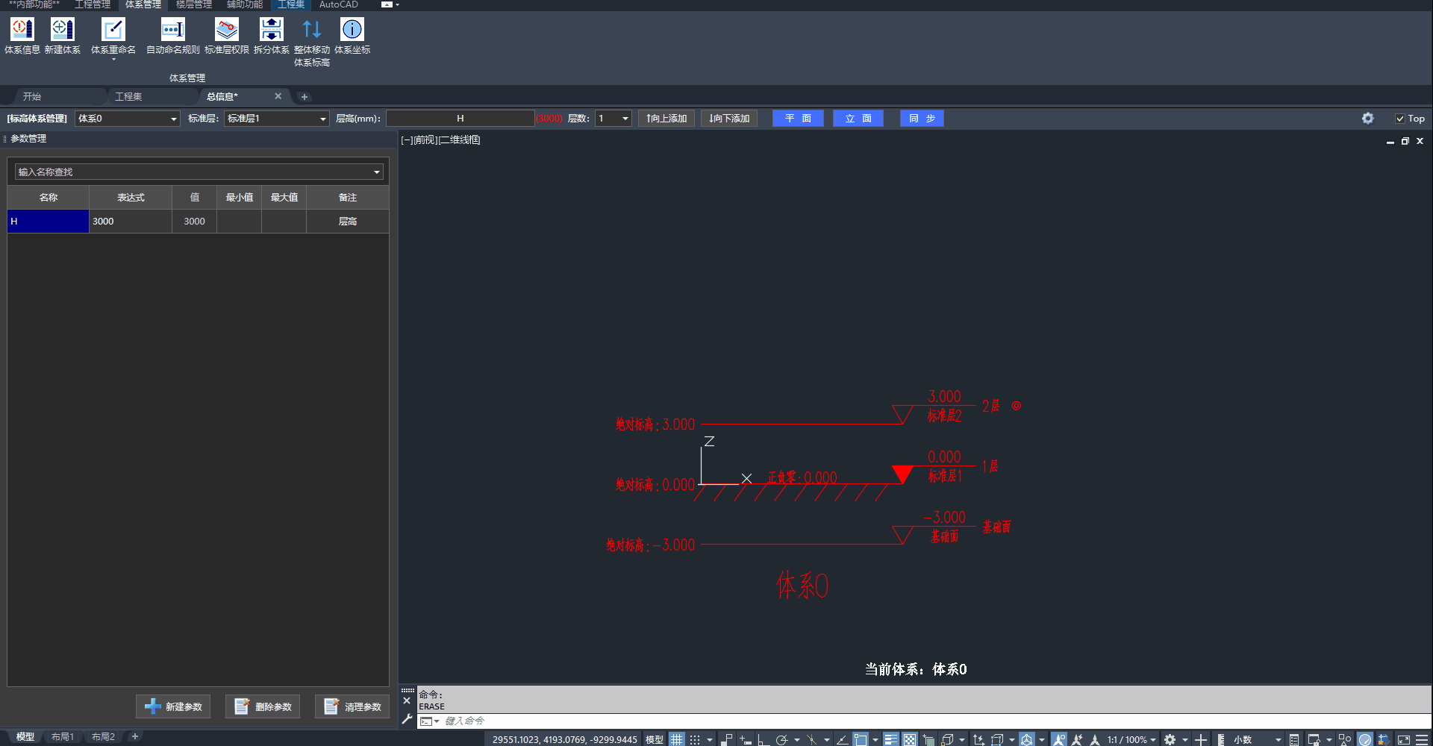Switch to the 工程集 document tab
Screen dimensions: 1433x746
pos(128,96)
